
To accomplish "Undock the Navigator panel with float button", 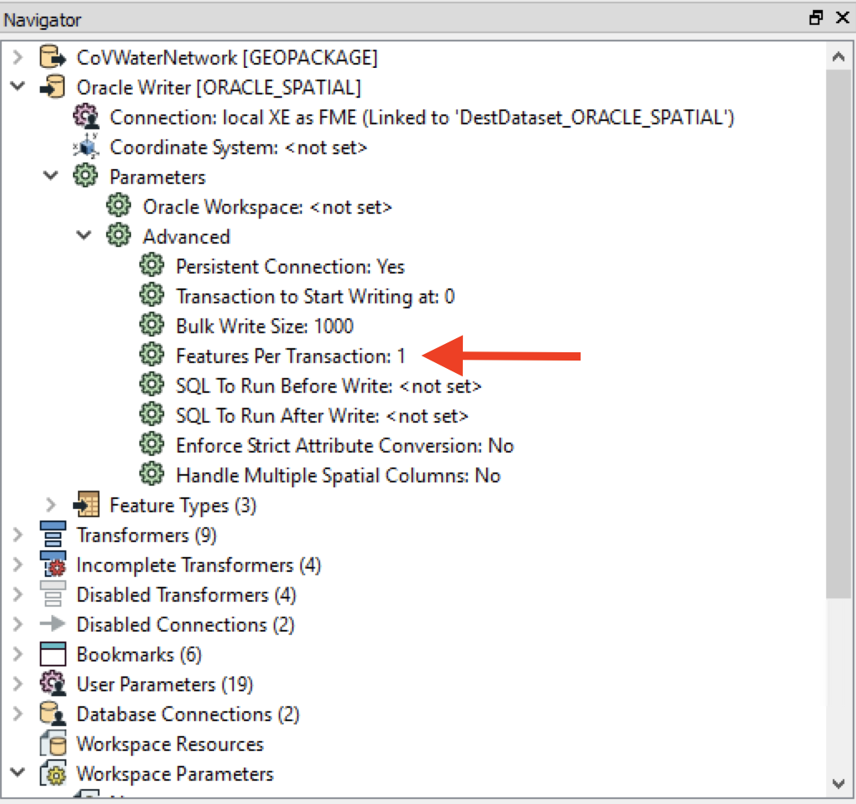I will click(815, 18).
